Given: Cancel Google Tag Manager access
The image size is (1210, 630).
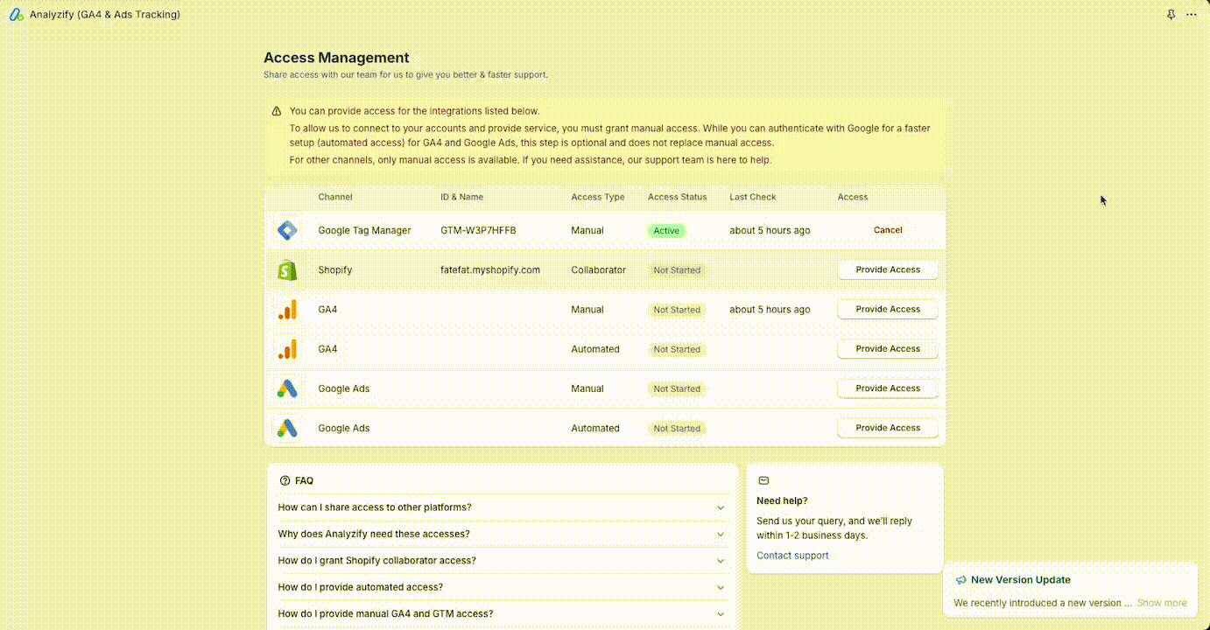Looking at the screenshot, I should pyautogui.click(x=888, y=230).
